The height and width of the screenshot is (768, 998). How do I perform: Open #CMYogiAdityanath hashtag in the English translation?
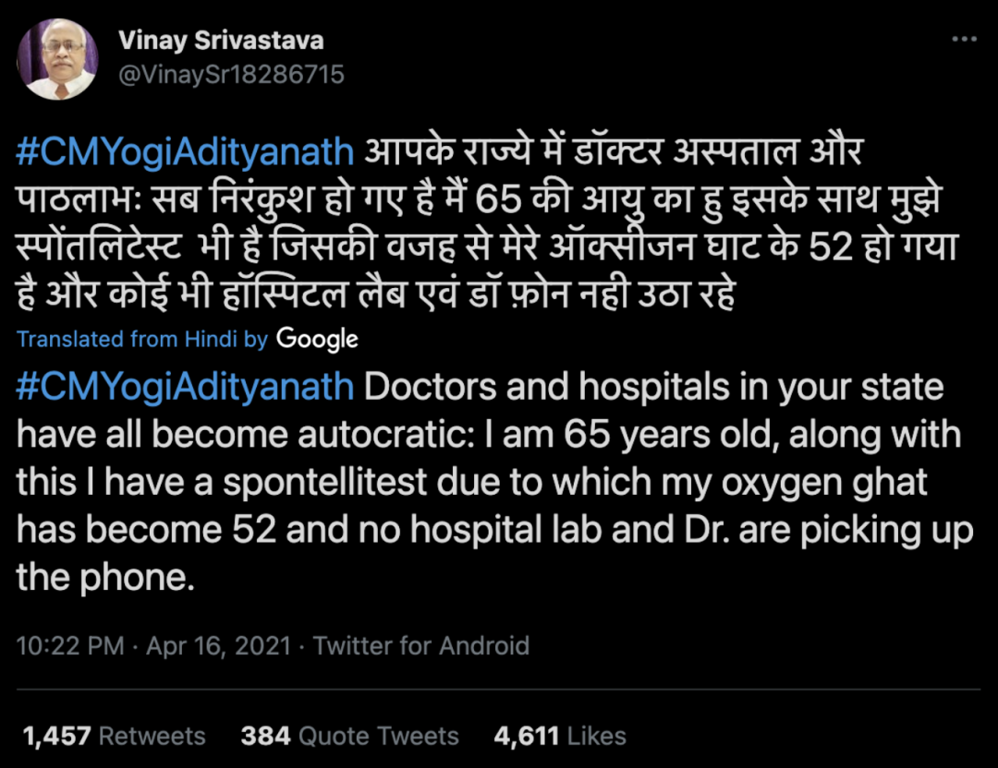pyautogui.click(x=185, y=386)
